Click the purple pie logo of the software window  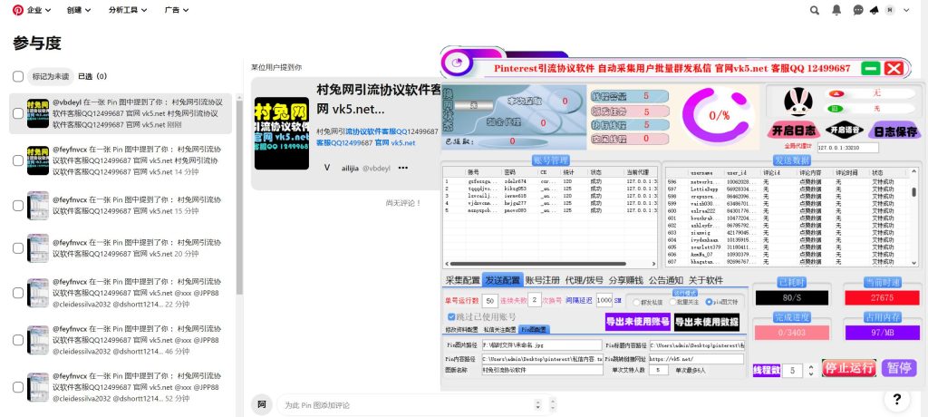[x=457, y=62]
